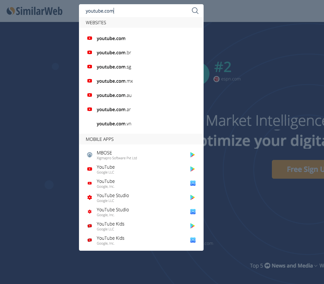
Task: Click the MBOSE app globe icon
Action: 89,154
